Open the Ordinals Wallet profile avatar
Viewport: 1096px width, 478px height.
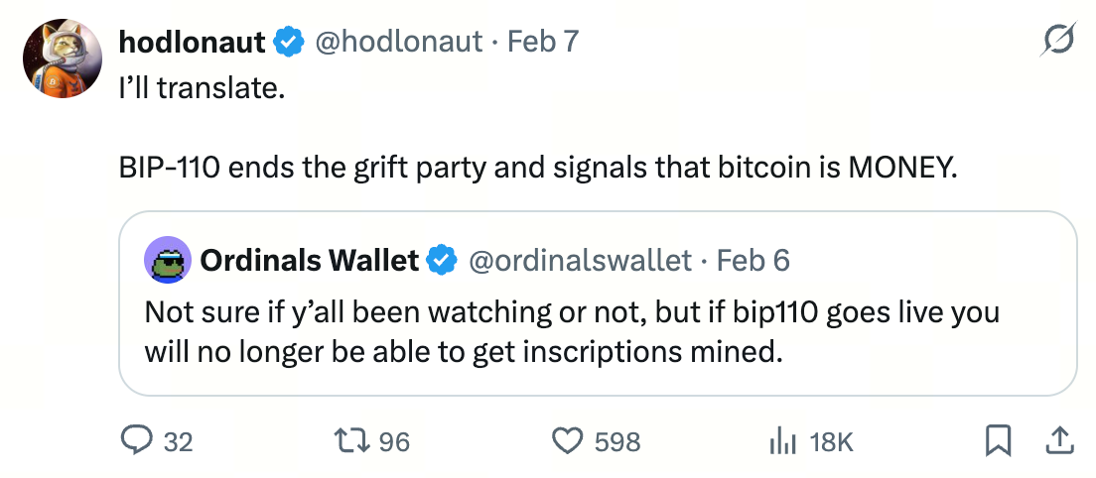click(168, 260)
